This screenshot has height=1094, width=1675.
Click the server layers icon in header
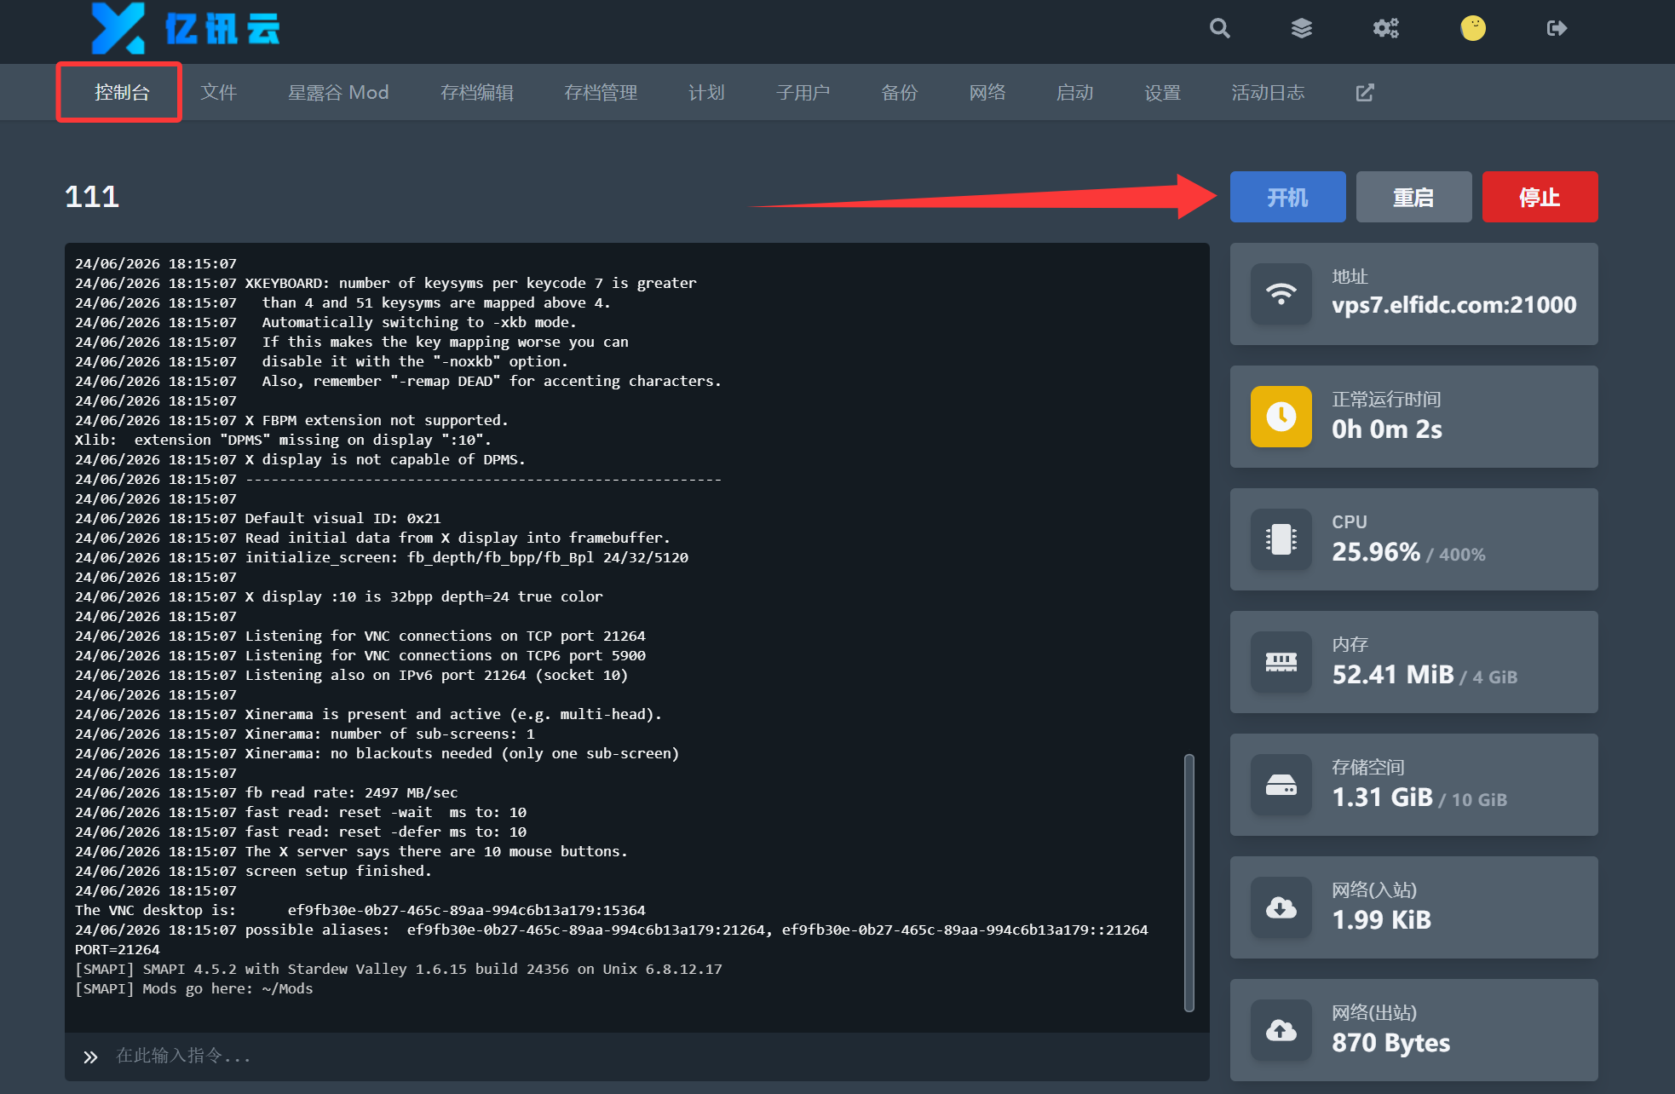pyautogui.click(x=1301, y=28)
